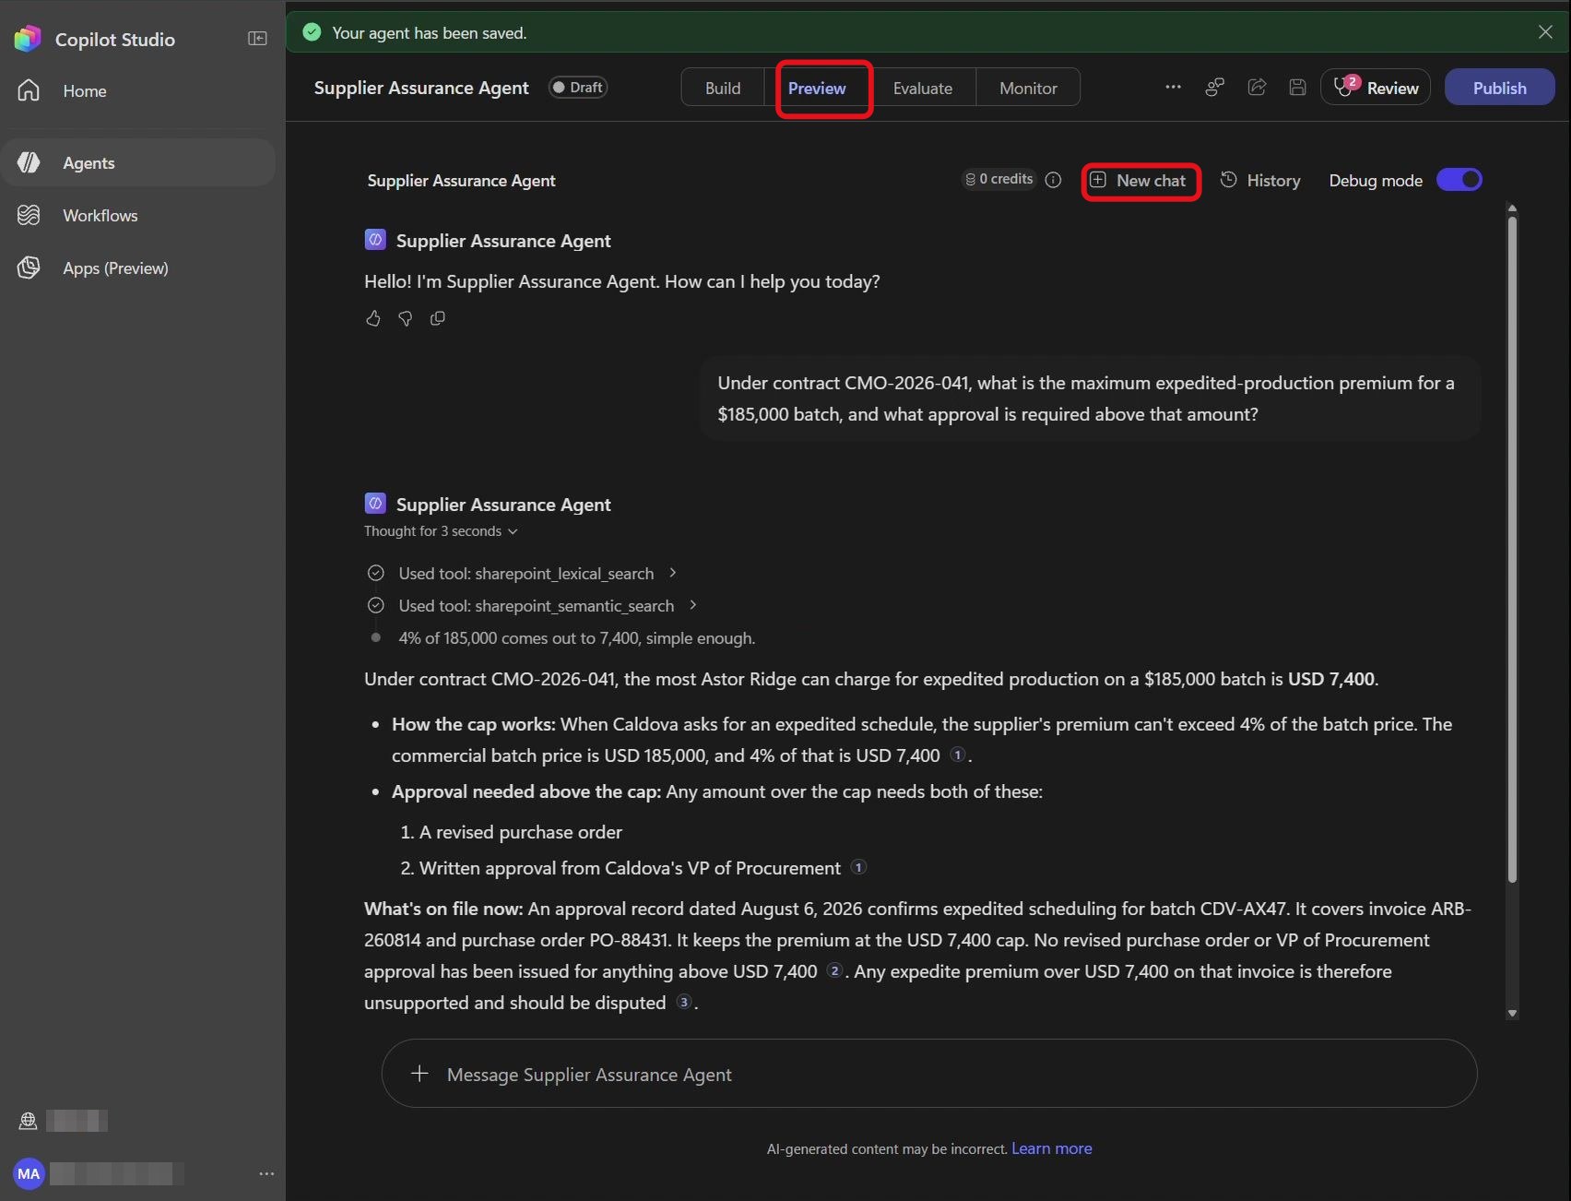Start a New chat
The width and height of the screenshot is (1571, 1201).
point(1140,181)
